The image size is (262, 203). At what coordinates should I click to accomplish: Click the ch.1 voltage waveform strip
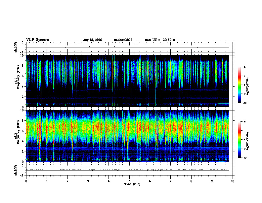tap(129, 47)
